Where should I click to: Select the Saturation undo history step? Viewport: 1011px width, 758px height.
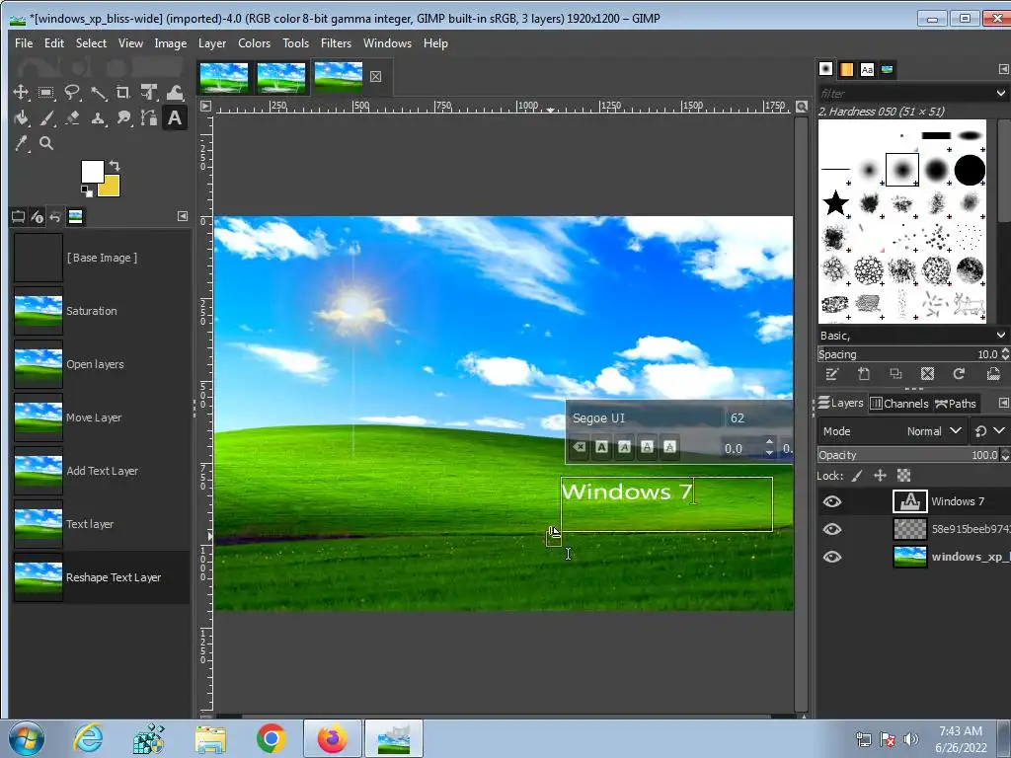click(102, 311)
